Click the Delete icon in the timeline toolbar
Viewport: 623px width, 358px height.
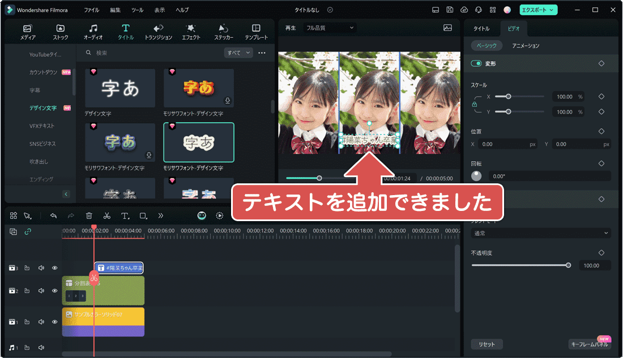coord(88,215)
